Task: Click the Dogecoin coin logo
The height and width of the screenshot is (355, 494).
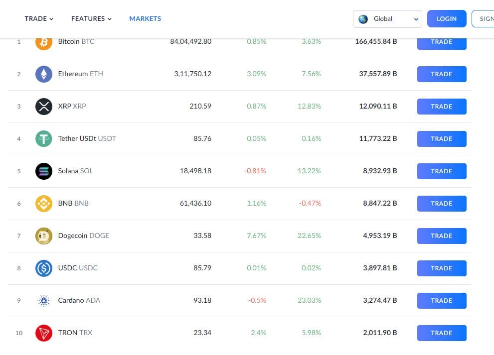Action: coord(44,236)
